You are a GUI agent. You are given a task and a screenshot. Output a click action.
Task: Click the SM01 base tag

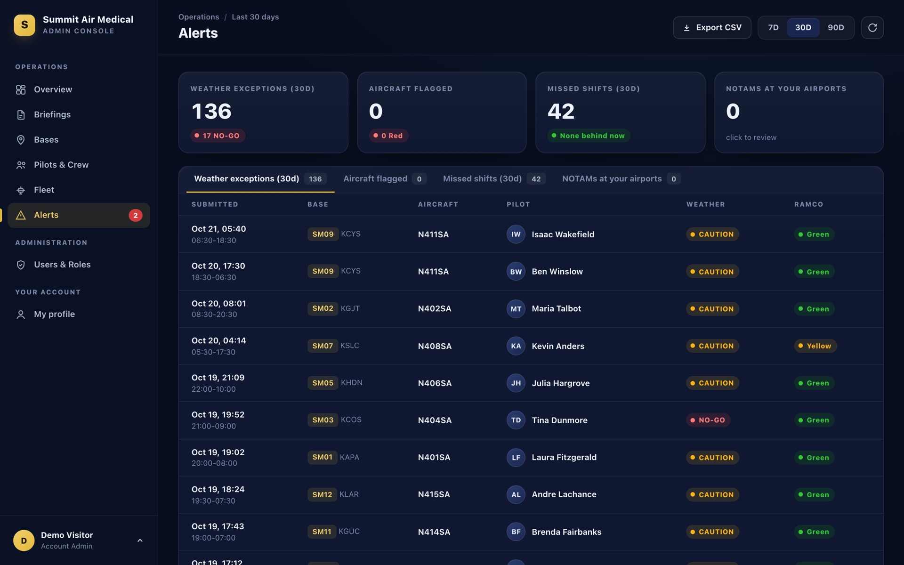point(323,457)
